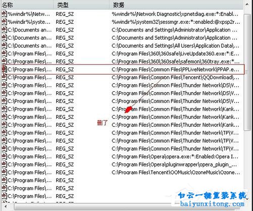Select the icon of the All Users\Application Data row
253x211 pixels.
tap(4, 46)
